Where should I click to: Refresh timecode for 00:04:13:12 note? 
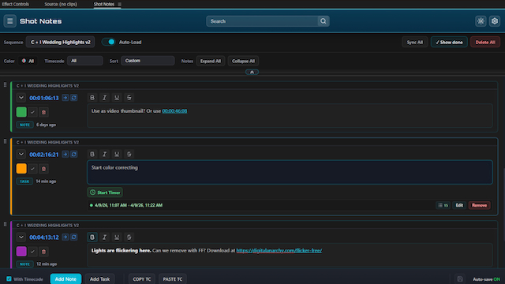[73, 237]
